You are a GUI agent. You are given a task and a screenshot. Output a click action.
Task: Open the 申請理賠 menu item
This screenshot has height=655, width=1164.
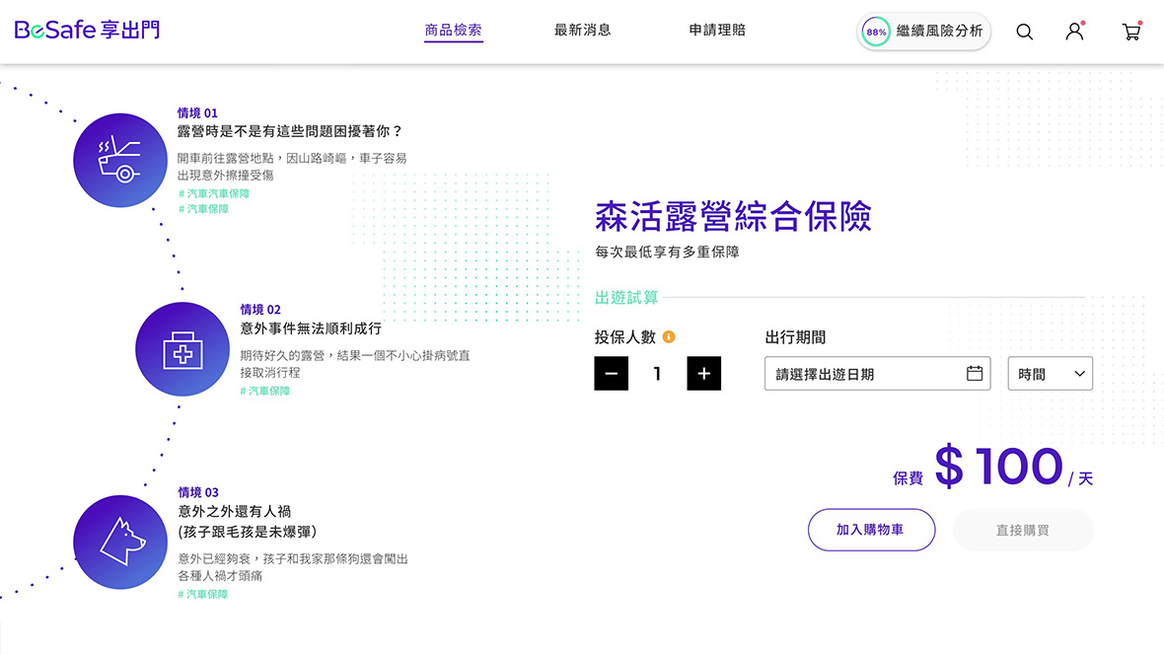717,31
